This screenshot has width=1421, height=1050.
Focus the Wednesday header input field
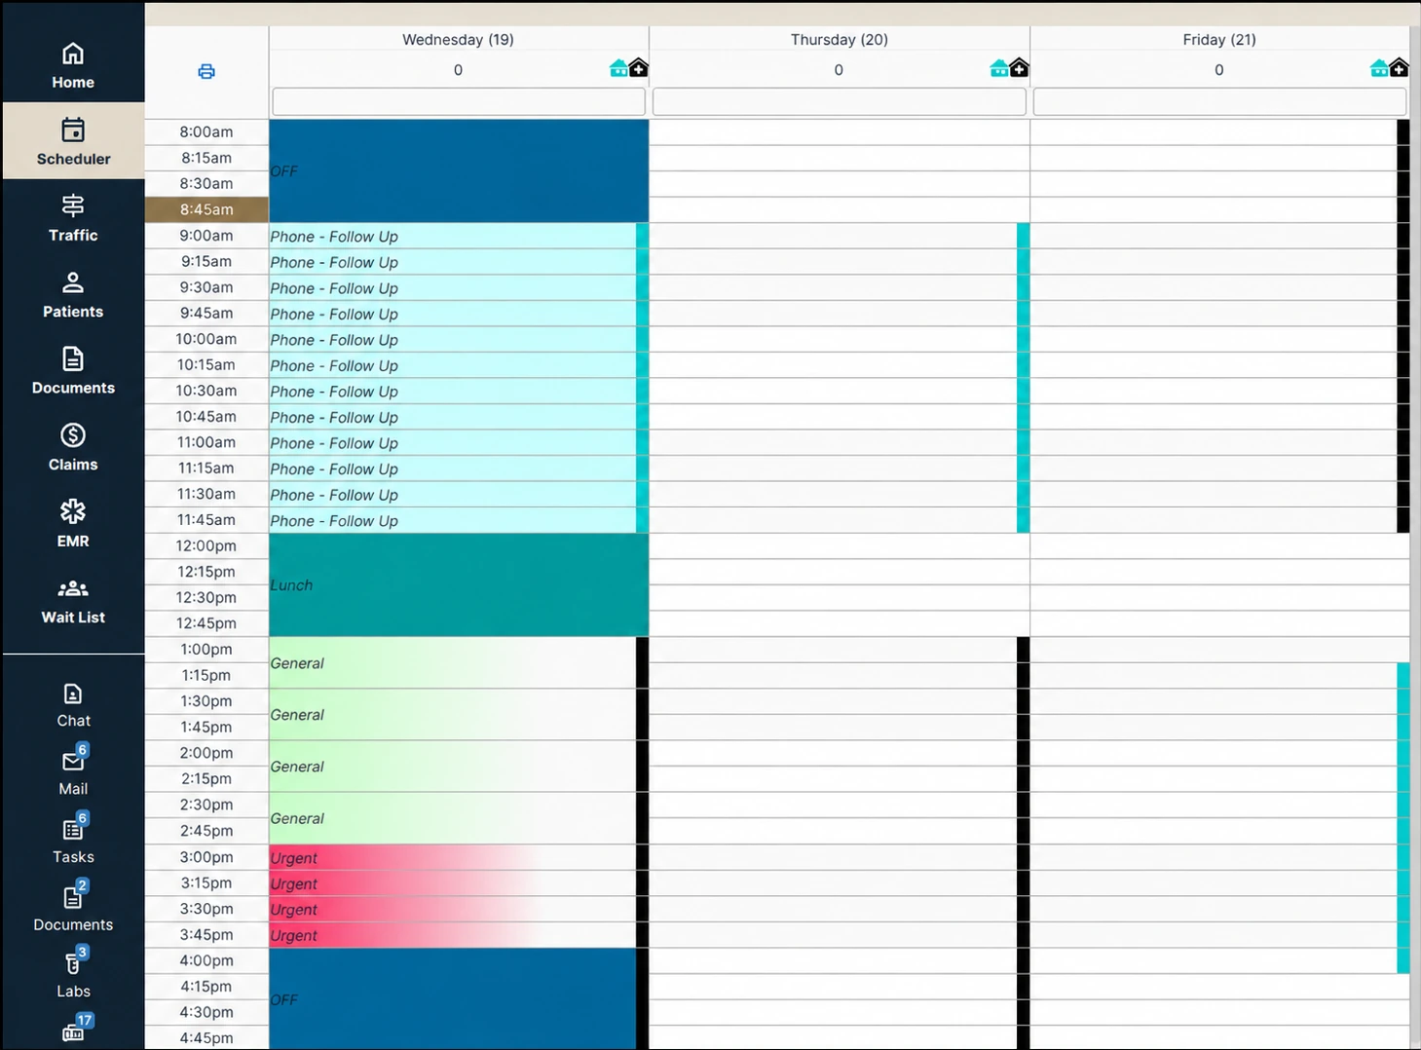pos(459,101)
